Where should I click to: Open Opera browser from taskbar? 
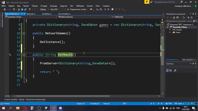point(25,108)
